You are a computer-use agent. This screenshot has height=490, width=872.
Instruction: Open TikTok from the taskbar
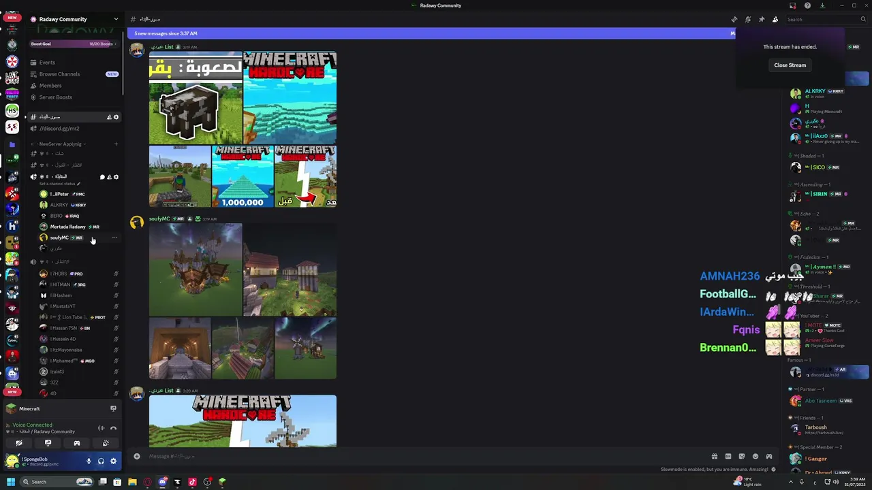192,482
